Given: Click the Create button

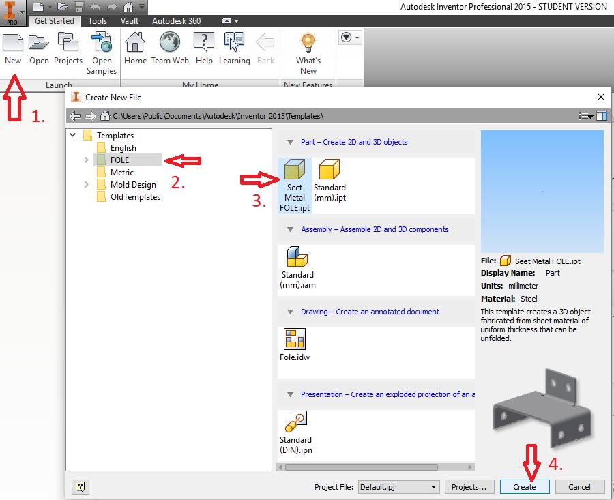Looking at the screenshot, I should pos(525,486).
